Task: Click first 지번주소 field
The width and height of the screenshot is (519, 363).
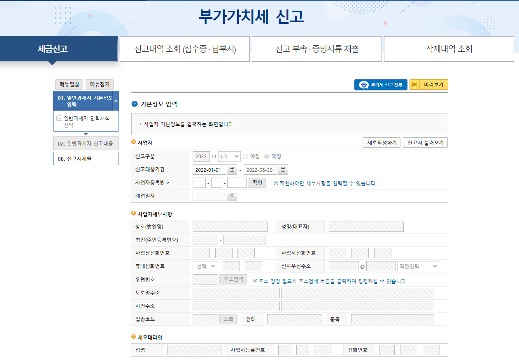Action: click(236, 306)
